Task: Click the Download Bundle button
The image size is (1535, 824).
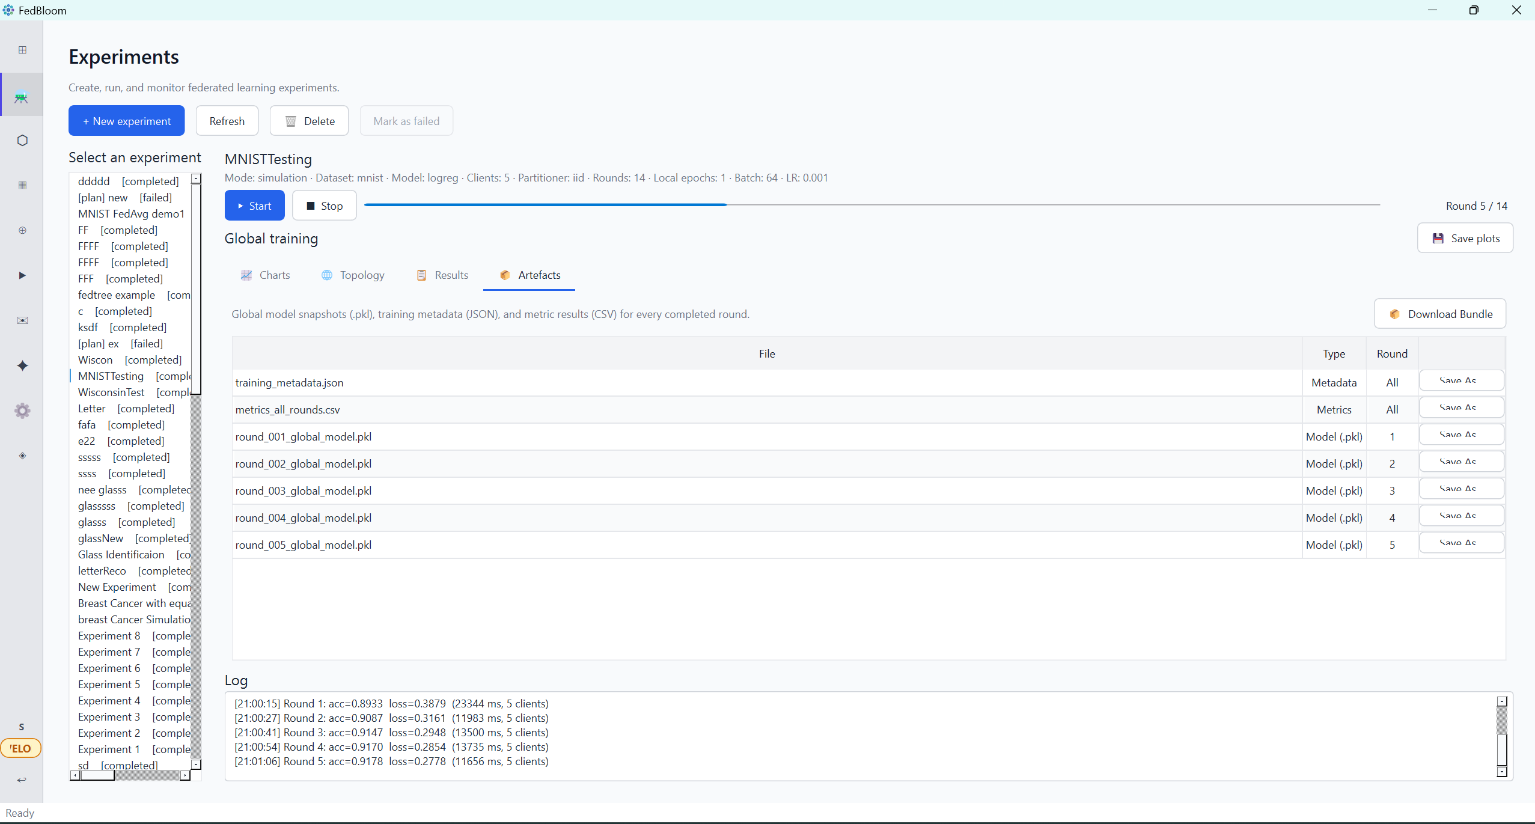Action: 1440,314
